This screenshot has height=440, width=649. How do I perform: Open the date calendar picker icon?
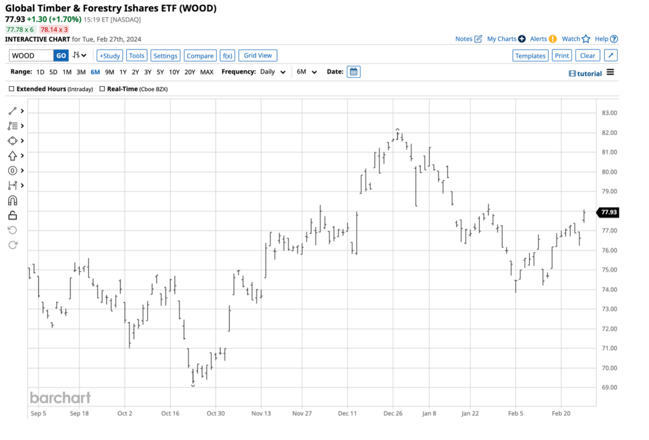[x=354, y=72]
